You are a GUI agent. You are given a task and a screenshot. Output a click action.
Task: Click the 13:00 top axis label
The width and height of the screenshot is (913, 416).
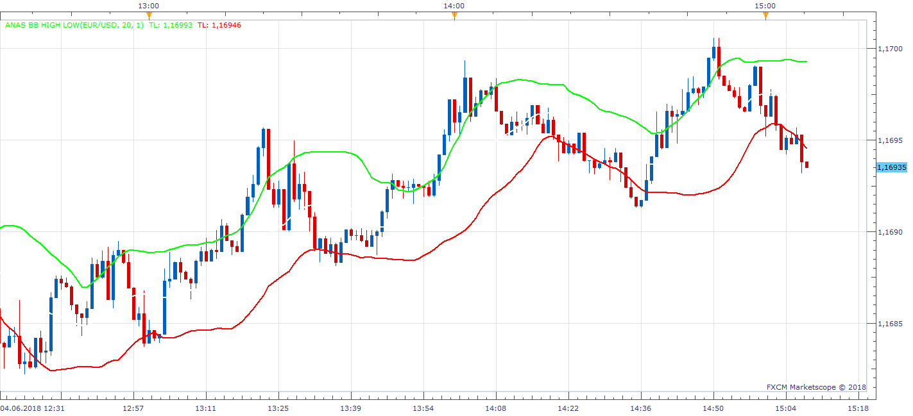click(149, 6)
